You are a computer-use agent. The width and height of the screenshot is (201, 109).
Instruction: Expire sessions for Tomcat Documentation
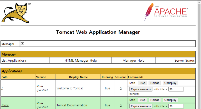coord(141,106)
